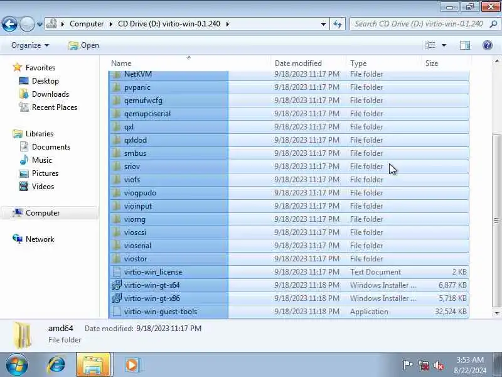502x377 pixels.
Task: Click the muted volume tray icon
Action: click(x=439, y=365)
